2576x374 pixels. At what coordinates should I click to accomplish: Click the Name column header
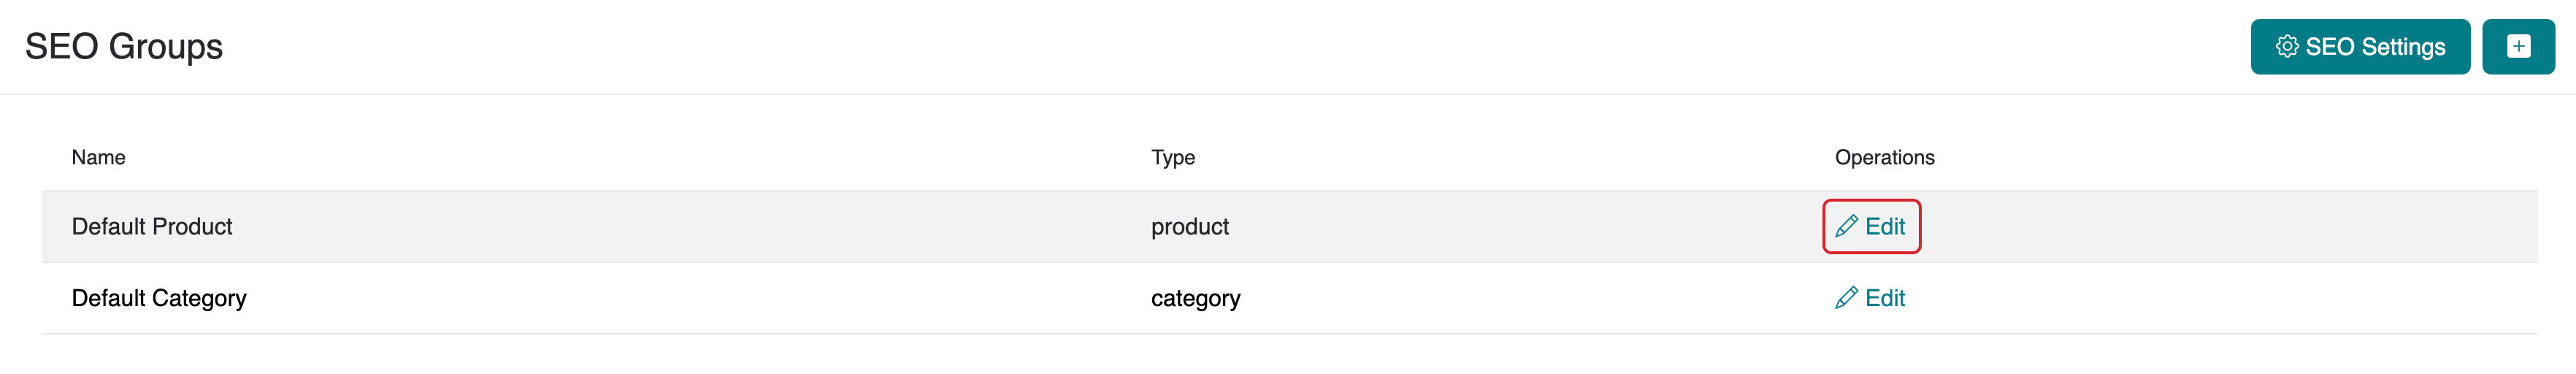click(x=98, y=157)
